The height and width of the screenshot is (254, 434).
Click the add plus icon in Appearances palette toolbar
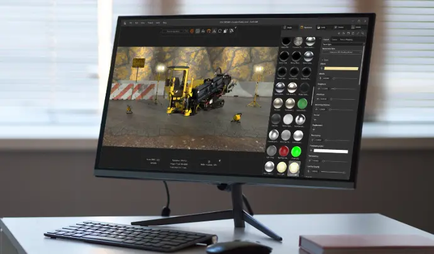339,33
